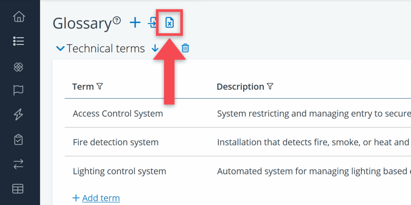The image size is (411, 205).
Task: Click the import glossary icon
Action: [152, 23]
